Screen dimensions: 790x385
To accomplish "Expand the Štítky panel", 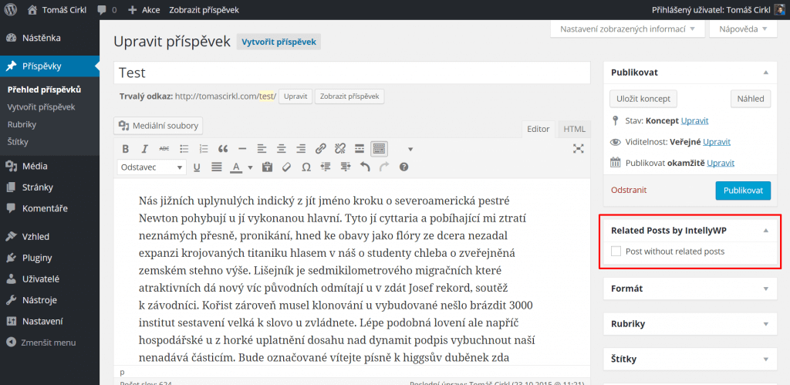I will pyautogui.click(x=766, y=360).
